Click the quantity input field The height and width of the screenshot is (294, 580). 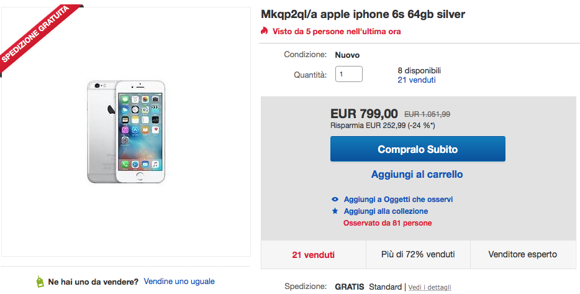[x=348, y=74]
